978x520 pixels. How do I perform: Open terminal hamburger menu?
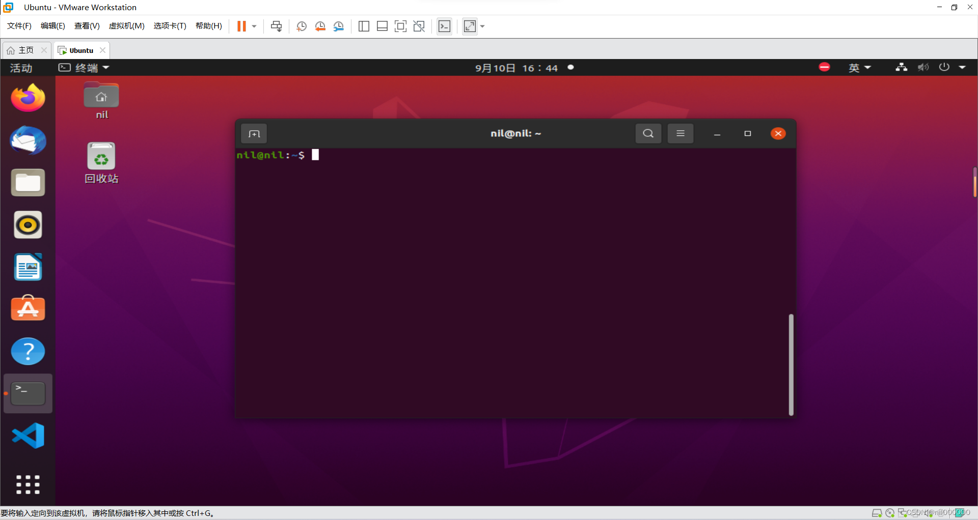pyautogui.click(x=680, y=133)
